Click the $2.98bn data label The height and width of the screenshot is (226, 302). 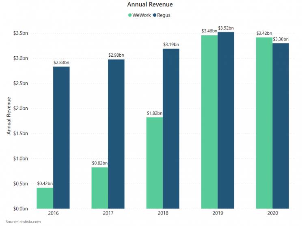point(116,55)
